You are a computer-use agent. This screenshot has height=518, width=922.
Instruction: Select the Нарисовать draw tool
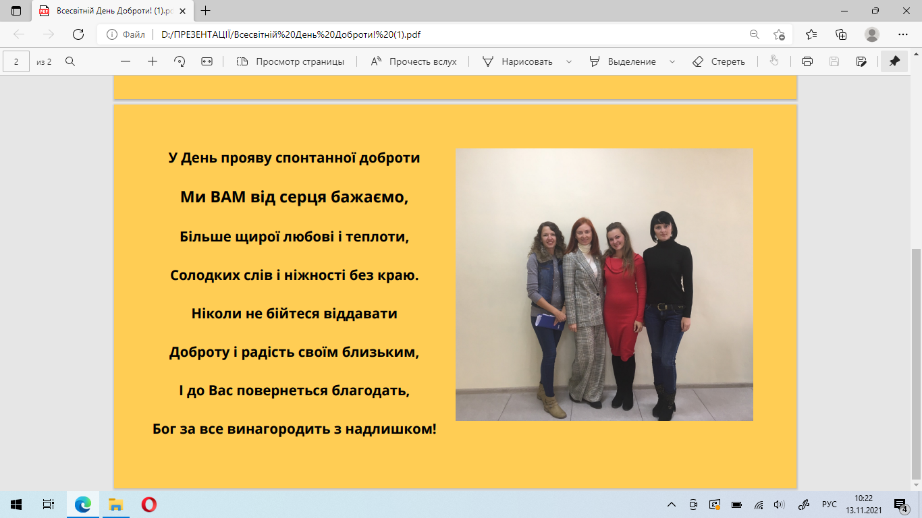pos(518,61)
